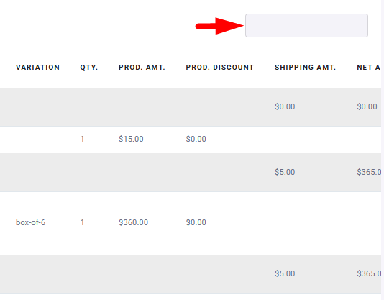The width and height of the screenshot is (384, 300).
Task: Sort by the VARIATION column header
Action: tap(37, 68)
